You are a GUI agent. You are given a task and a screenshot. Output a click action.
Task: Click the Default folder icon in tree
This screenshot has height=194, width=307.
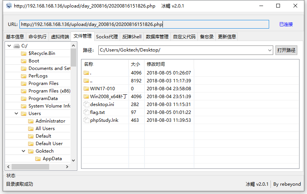click(x=31, y=136)
